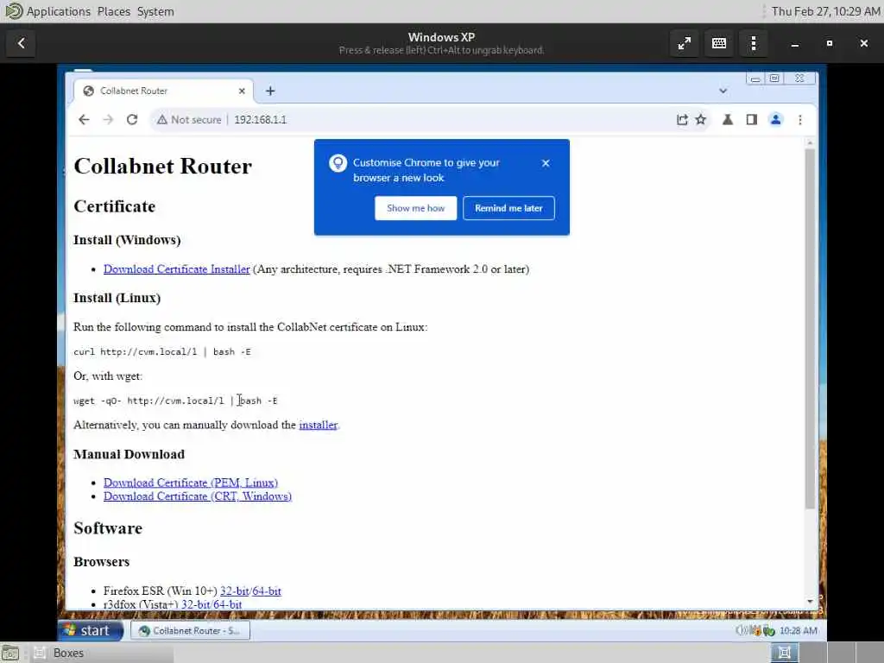Viewport: 884px width, 663px height.
Task: Click the curl command text
Action: coord(162,352)
